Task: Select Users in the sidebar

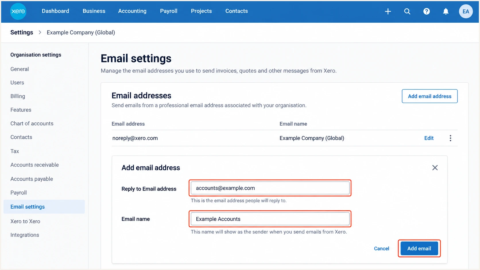Action: point(17,83)
